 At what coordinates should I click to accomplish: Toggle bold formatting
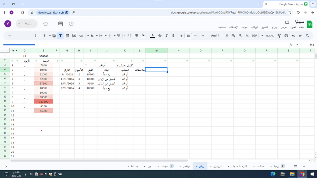click(x=173, y=36)
